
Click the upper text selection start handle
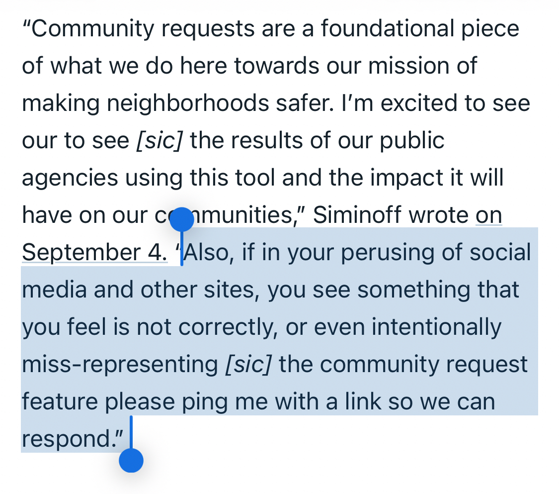182,220
